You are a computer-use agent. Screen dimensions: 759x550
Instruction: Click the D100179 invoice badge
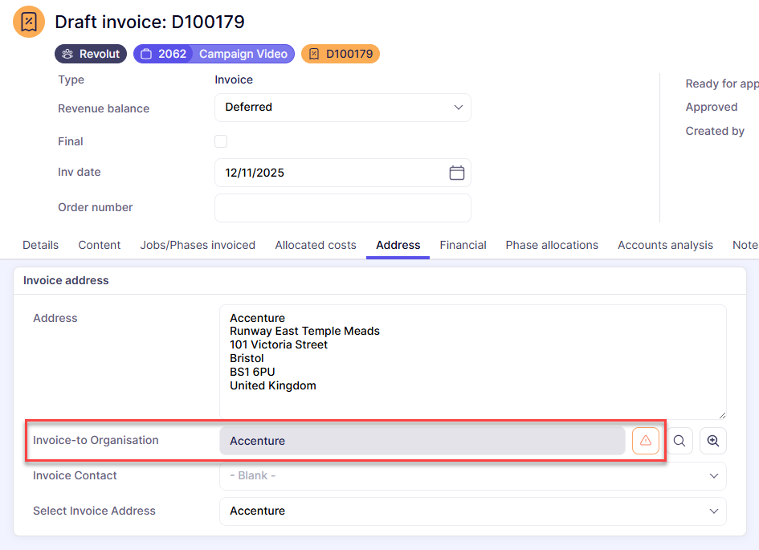point(340,54)
